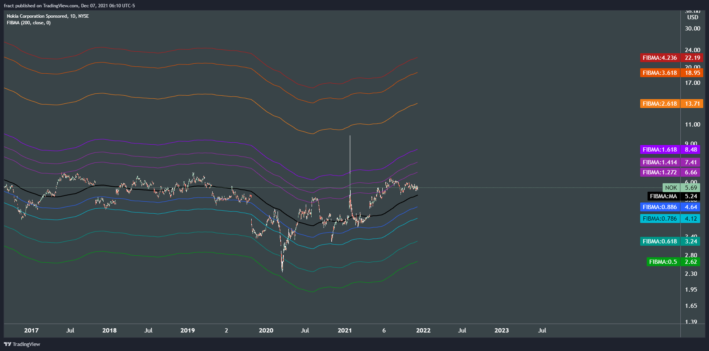The width and height of the screenshot is (709, 351).
Task: Click the 2017 label on the time axis
Action: point(31,331)
